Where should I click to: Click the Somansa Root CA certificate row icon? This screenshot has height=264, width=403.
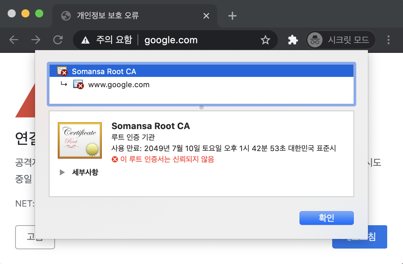[x=62, y=71]
